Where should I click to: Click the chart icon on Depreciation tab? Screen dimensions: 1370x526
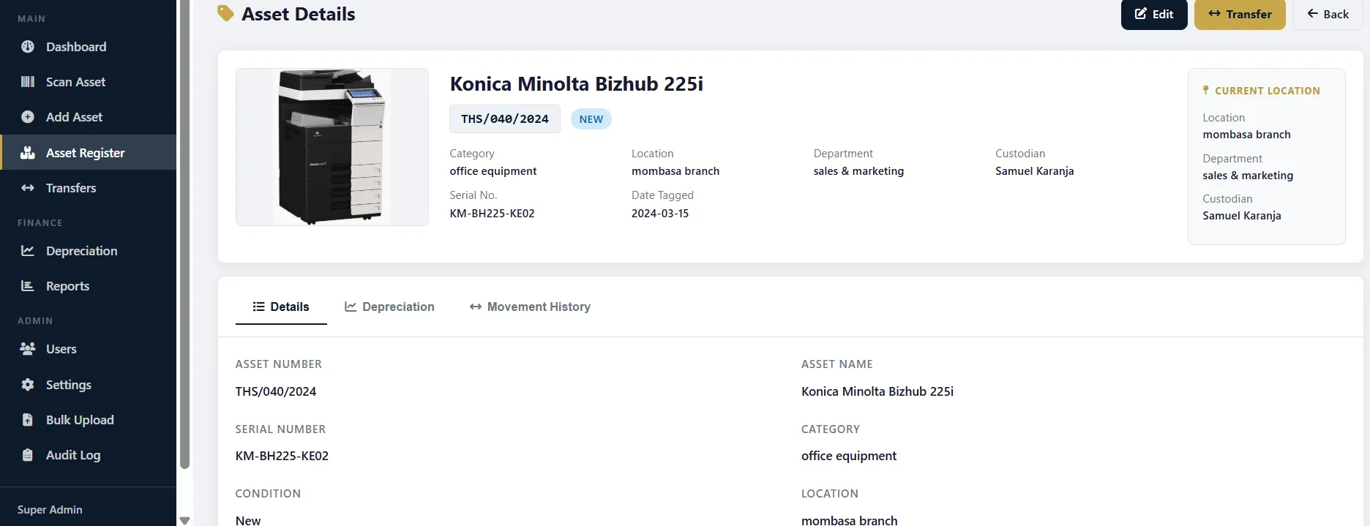click(351, 307)
